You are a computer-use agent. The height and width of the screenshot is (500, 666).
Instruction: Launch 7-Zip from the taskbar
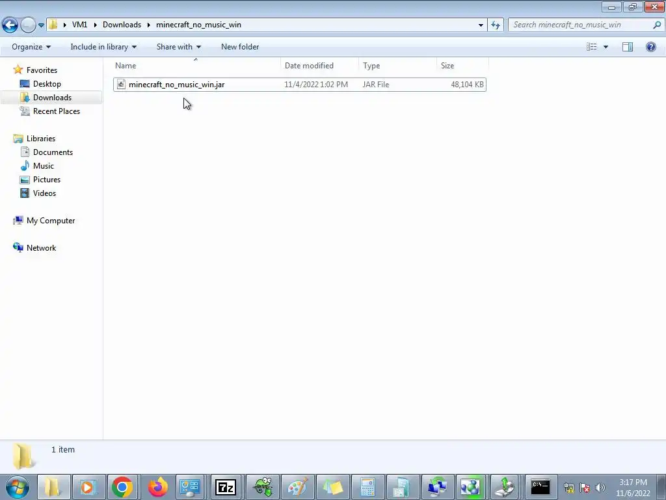coord(226,487)
